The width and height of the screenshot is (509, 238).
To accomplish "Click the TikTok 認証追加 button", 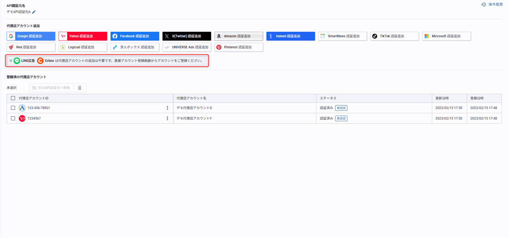I will (x=394, y=36).
